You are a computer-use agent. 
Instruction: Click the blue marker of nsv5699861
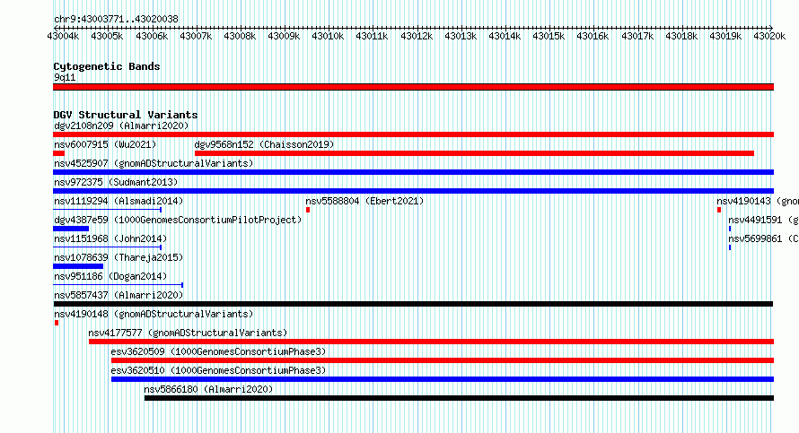tap(730, 247)
